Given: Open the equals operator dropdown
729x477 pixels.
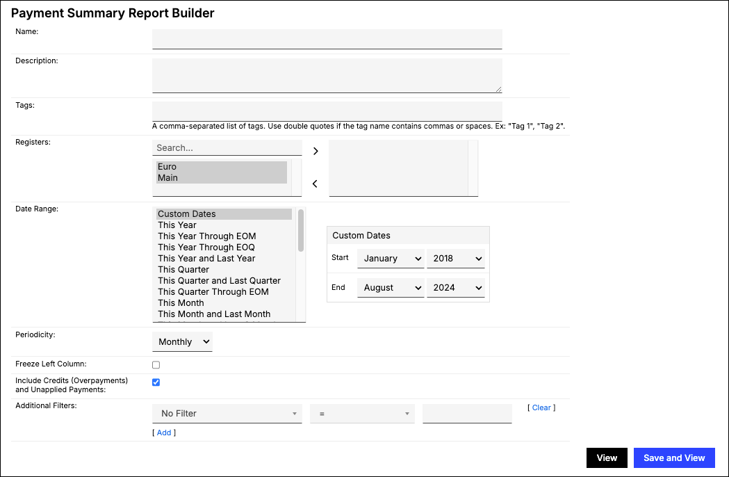Looking at the screenshot, I should pyautogui.click(x=362, y=413).
